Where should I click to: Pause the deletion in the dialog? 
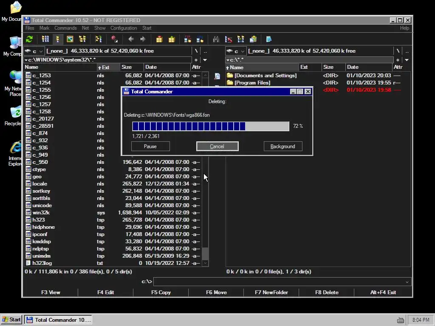point(150,146)
